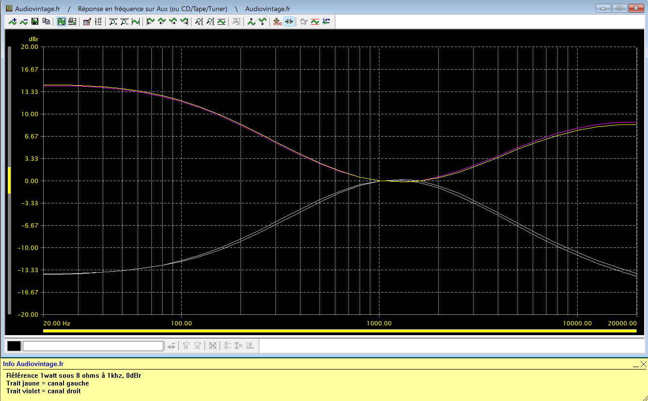Image resolution: width=648 pixels, height=401 pixels.
Task: Click the line 'Référence 1watt sous 8 ohms'
Action: coord(74,375)
